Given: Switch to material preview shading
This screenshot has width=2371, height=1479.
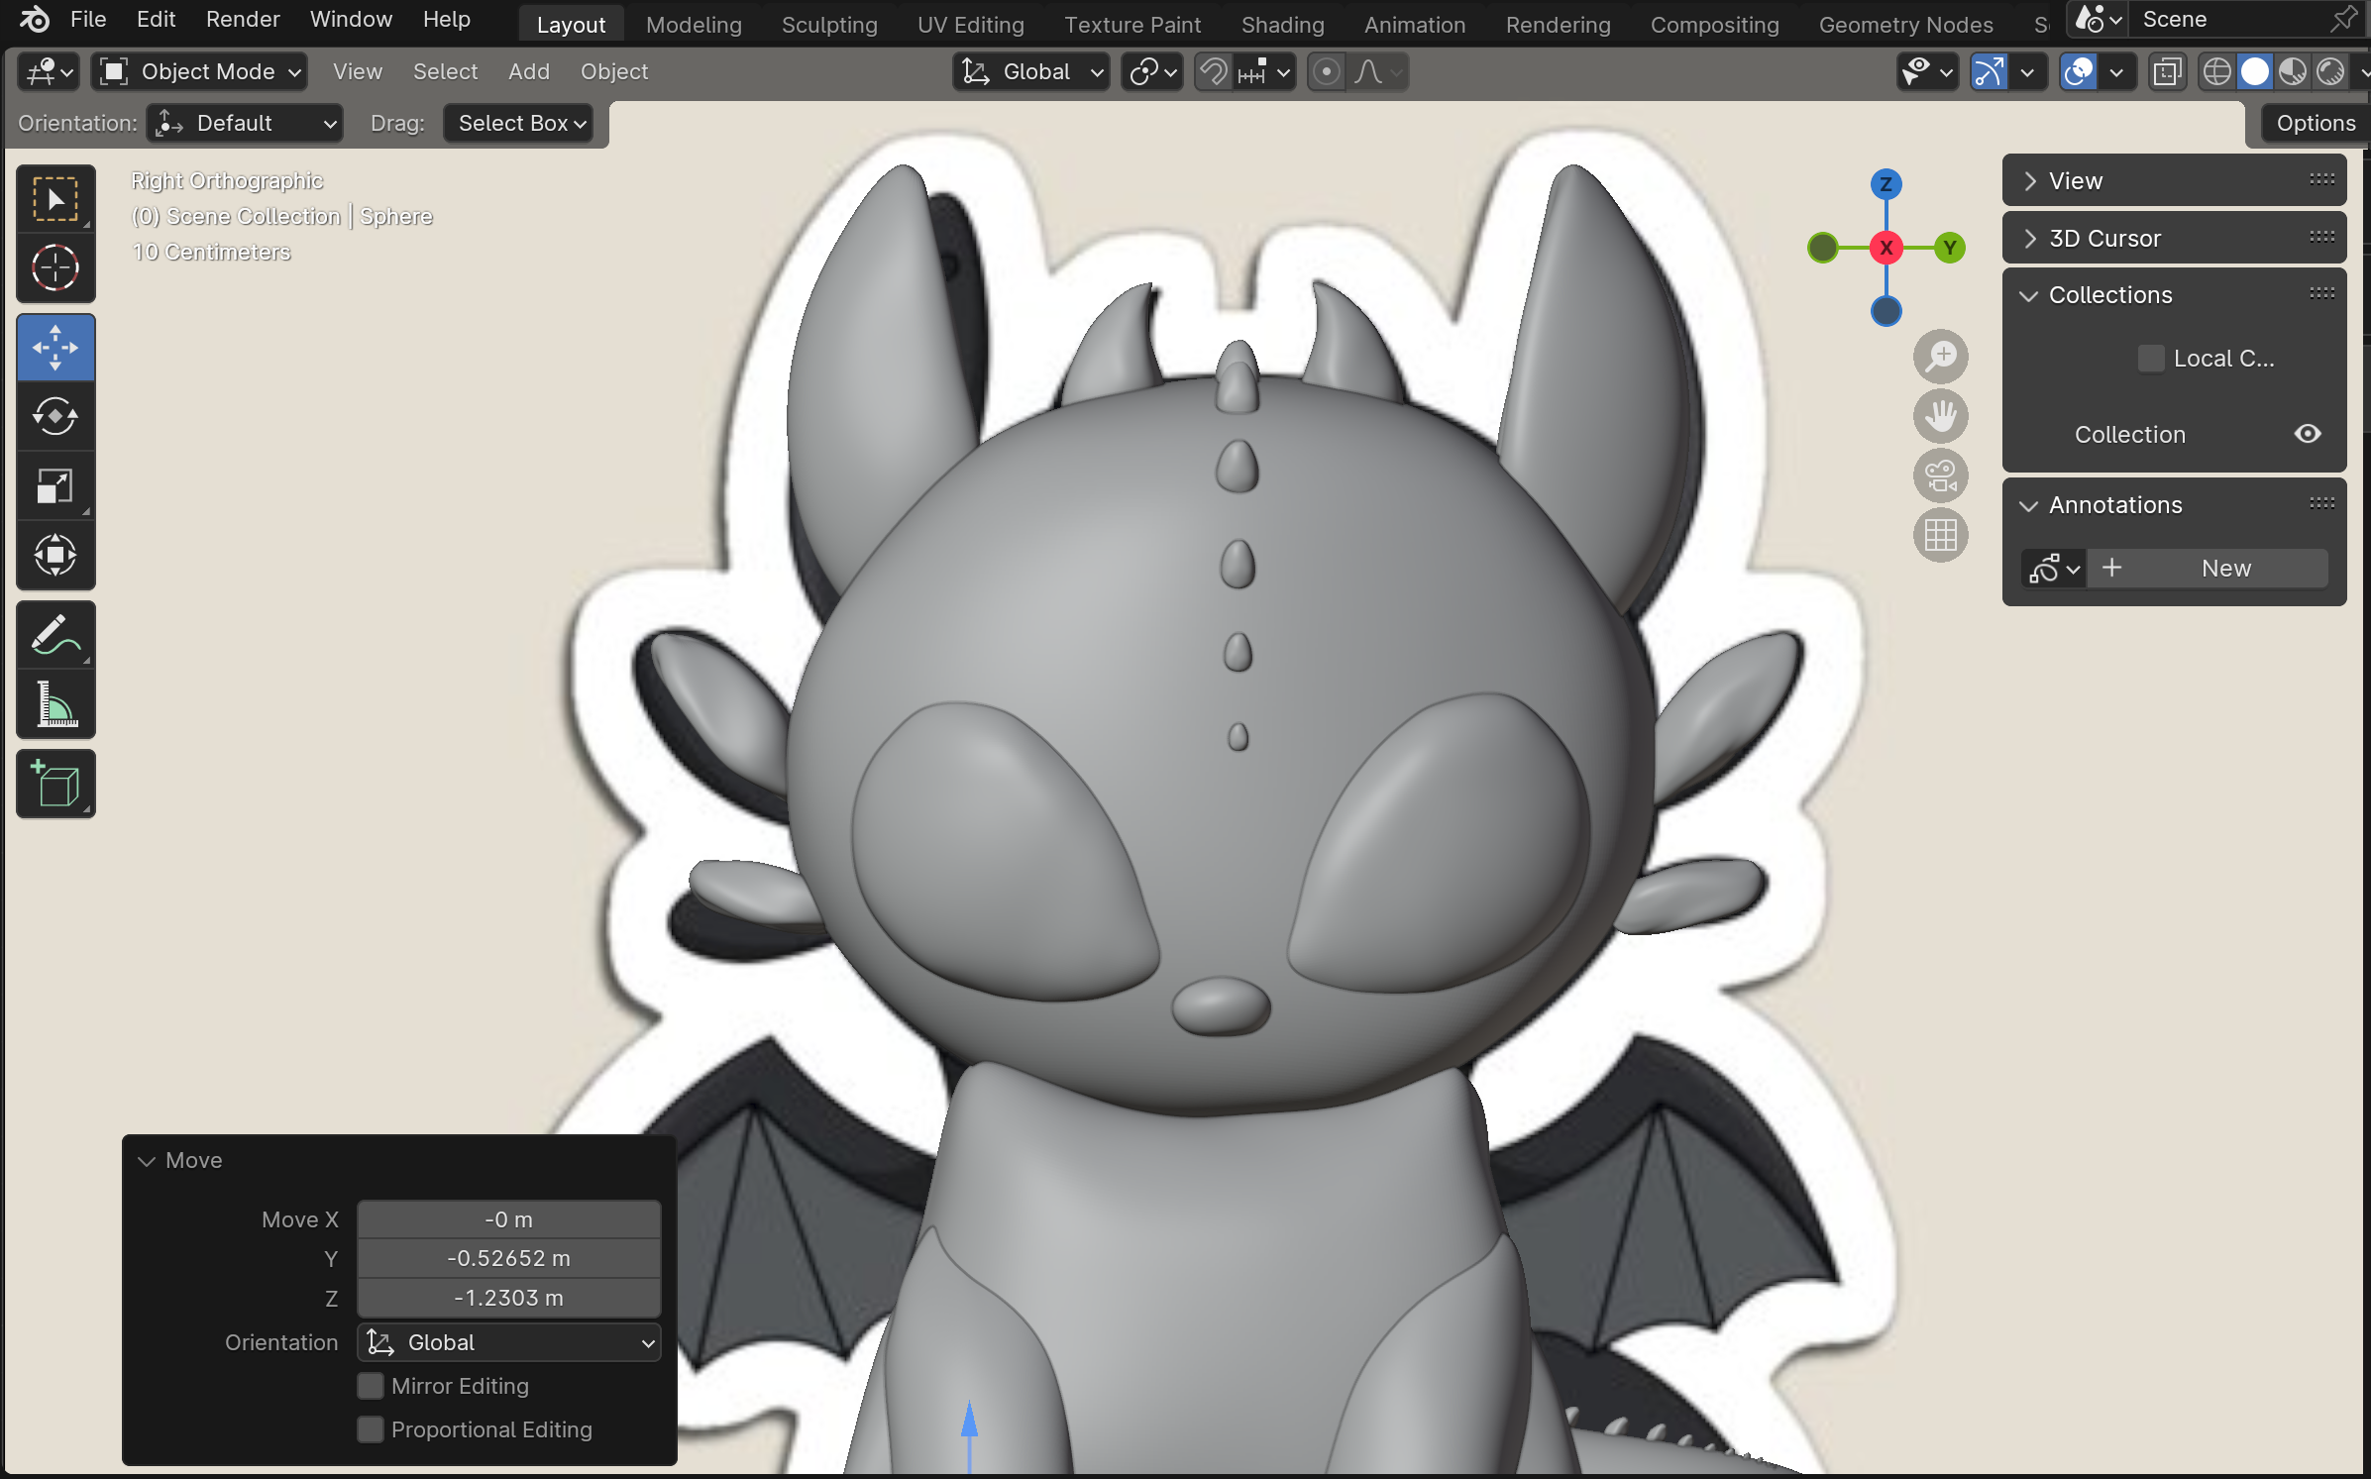Looking at the screenshot, I should coord(2293,71).
